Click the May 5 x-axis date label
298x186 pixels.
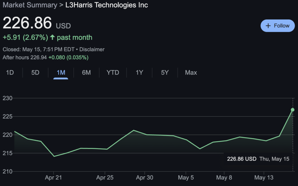point(186,178)
